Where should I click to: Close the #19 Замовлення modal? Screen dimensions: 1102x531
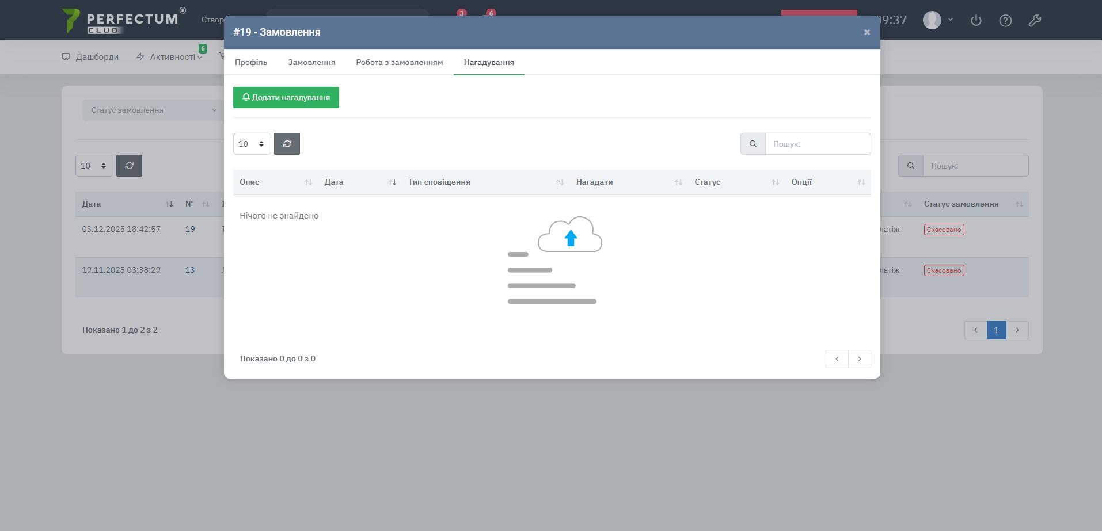[x=867, y=32]
